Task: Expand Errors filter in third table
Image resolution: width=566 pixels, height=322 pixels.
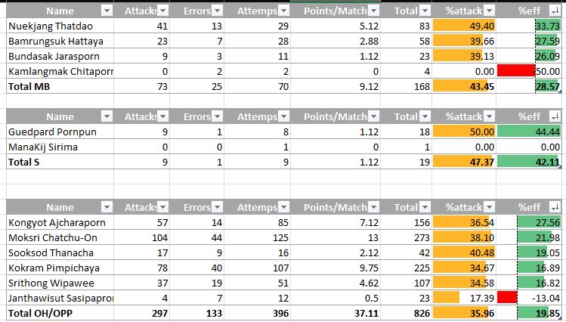Action: [x=217, y=207]
